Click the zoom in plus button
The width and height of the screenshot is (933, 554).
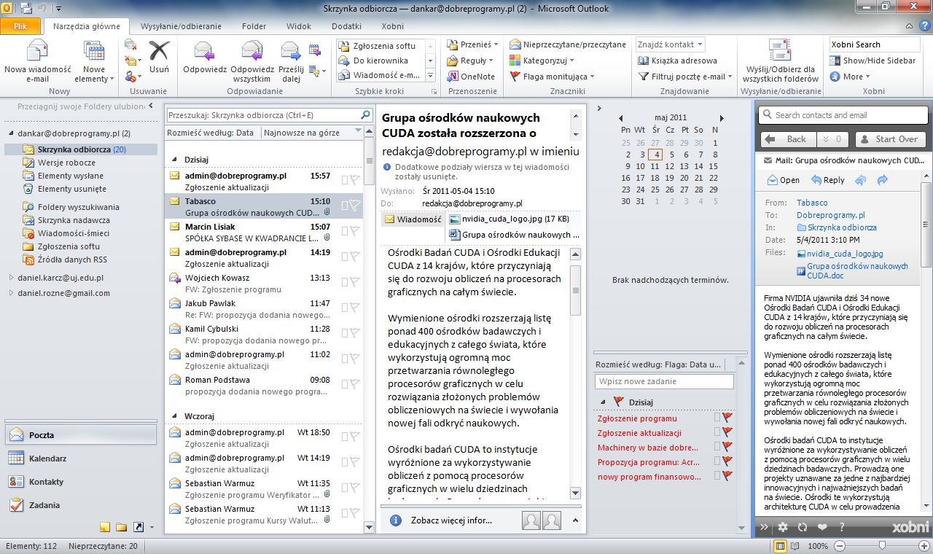924,546
